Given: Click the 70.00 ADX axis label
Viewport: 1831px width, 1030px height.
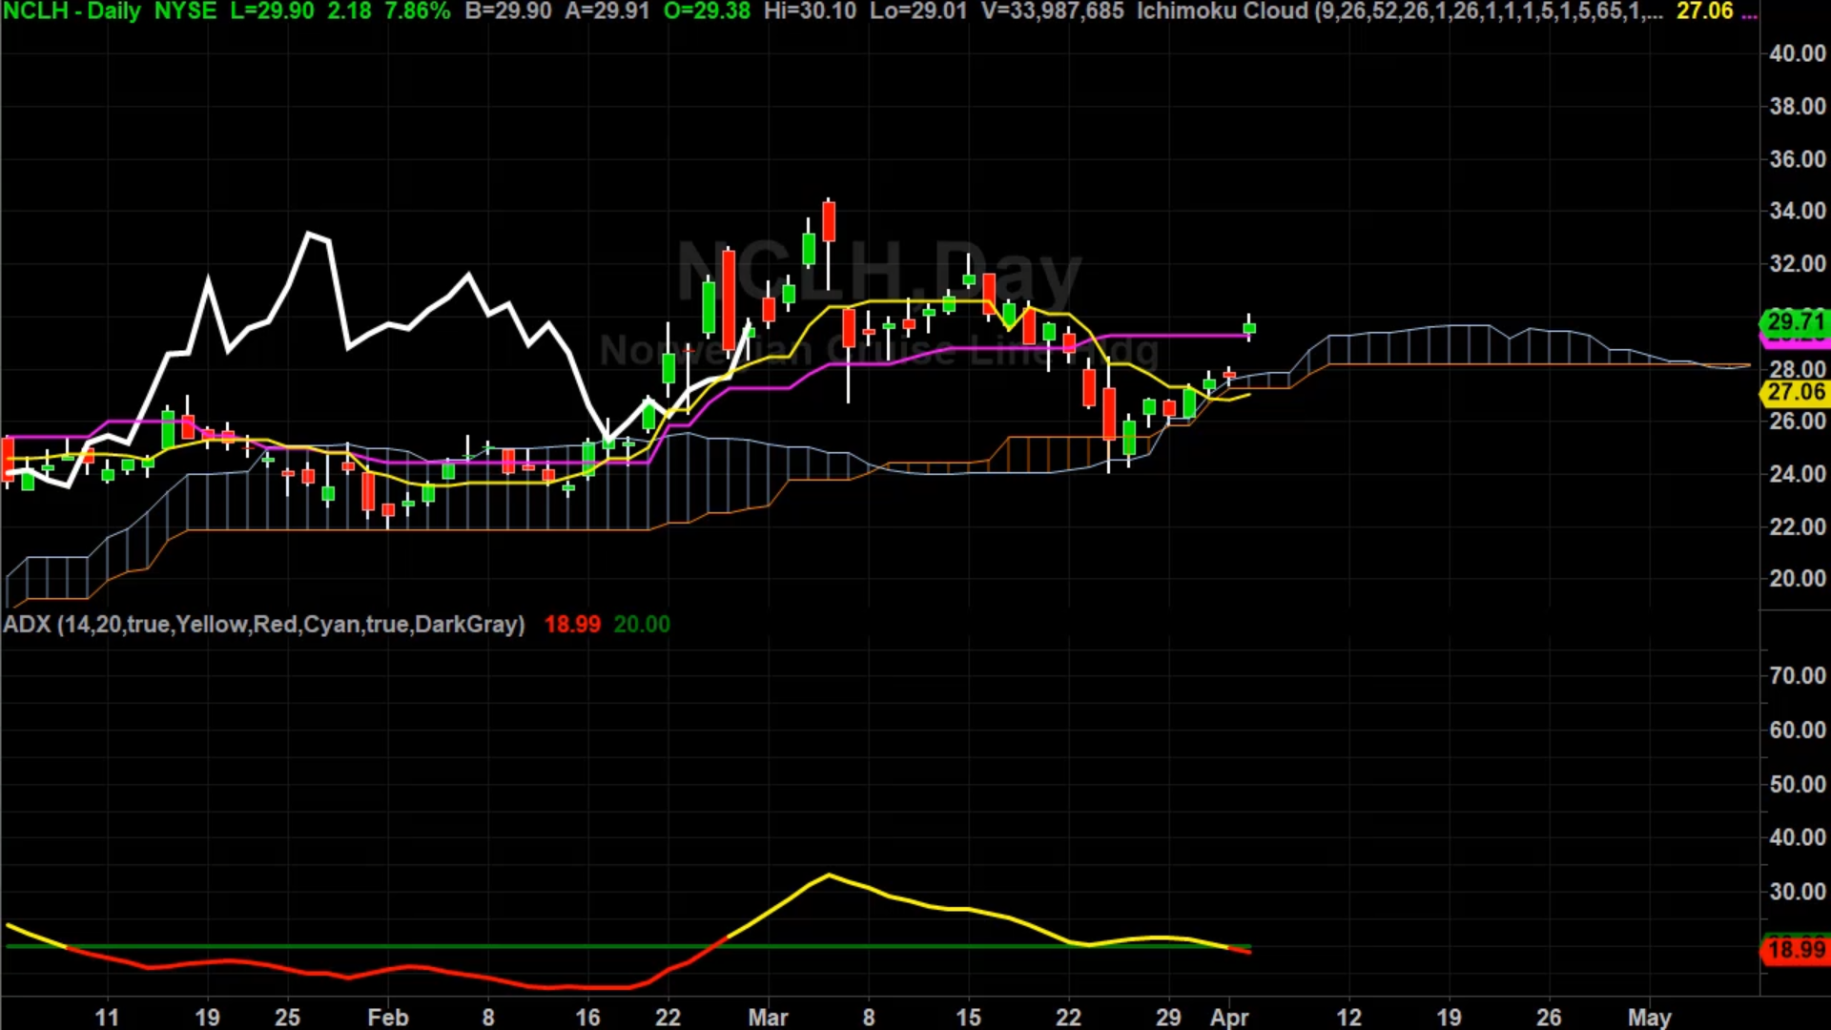Looking at the screenshot, I should (1798, 675).
